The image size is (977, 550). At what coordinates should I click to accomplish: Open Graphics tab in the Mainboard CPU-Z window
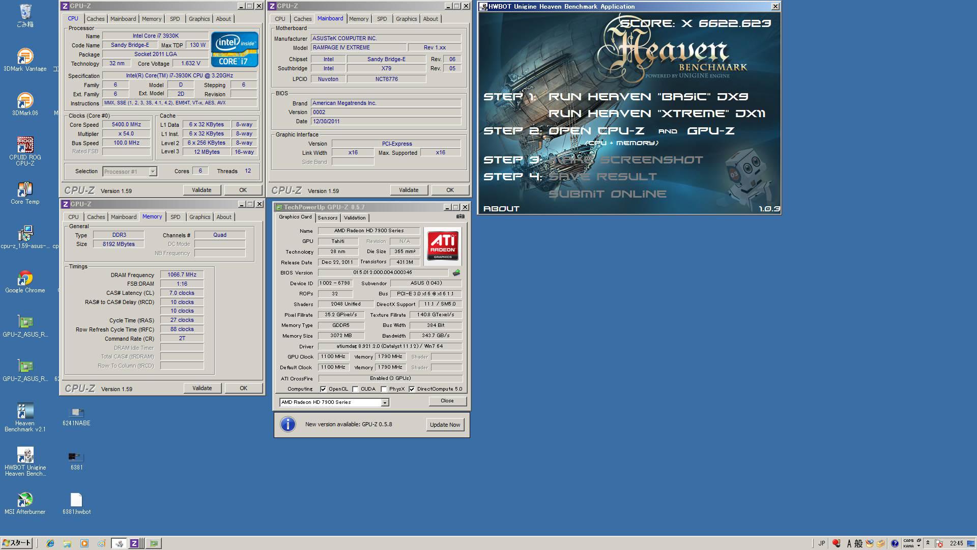pos(406,19)
